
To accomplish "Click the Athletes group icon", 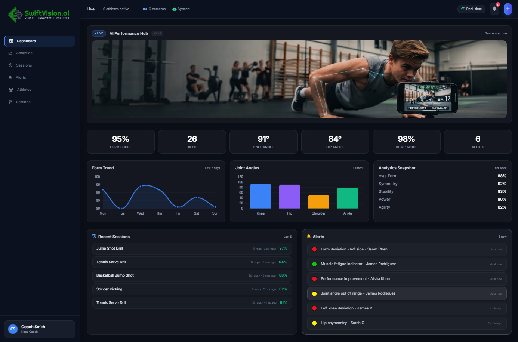I will [11, 90].
